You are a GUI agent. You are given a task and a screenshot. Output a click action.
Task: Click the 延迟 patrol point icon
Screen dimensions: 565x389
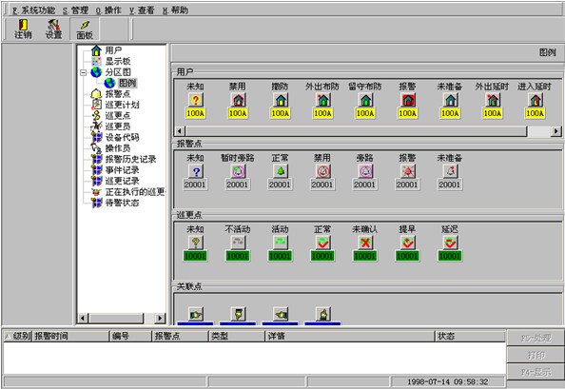click(450, 243)
